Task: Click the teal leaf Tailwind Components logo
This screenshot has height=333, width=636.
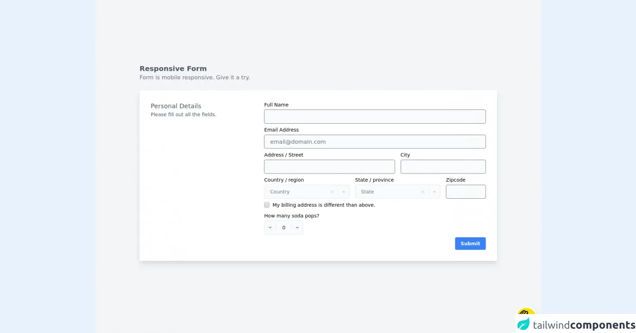Action: [x=524, y=325]
